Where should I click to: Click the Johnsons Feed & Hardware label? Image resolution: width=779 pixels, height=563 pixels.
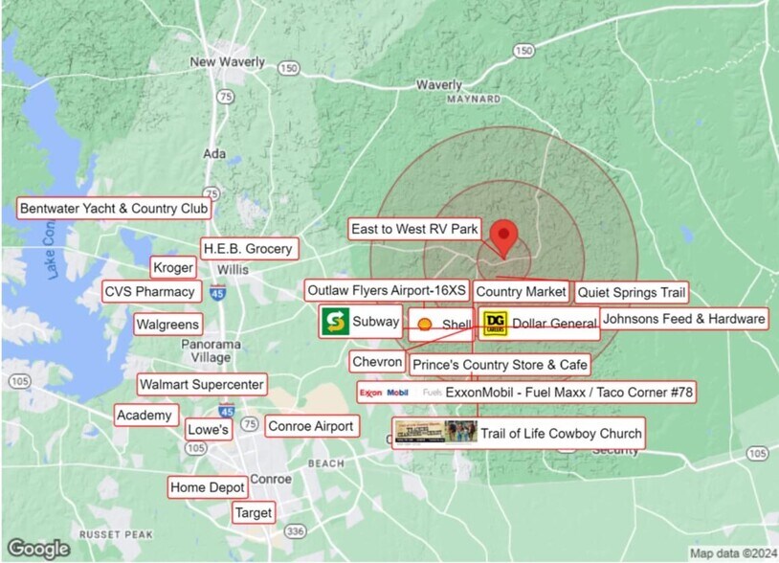coord(684,318)
